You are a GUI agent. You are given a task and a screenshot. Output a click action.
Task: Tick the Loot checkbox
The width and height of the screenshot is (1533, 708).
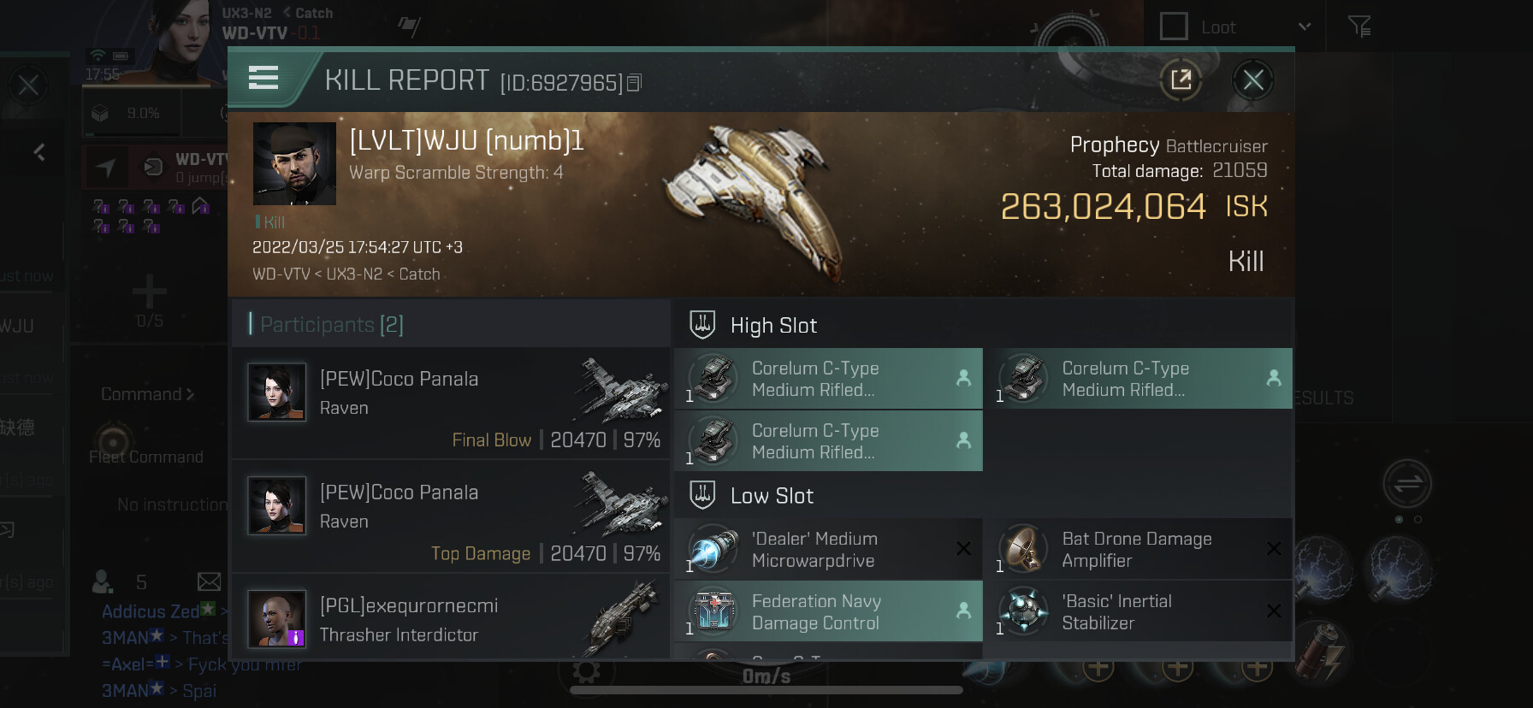pyautogui.click(x=1174, y=27)
